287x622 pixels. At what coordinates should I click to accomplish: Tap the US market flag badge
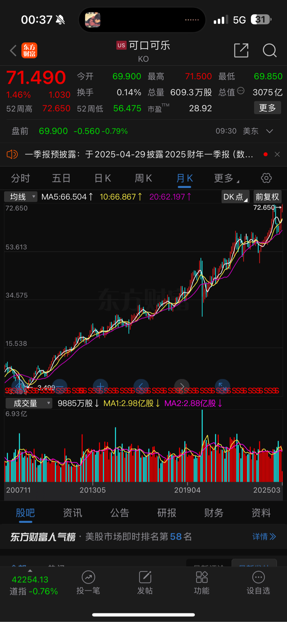coord(121,46)
